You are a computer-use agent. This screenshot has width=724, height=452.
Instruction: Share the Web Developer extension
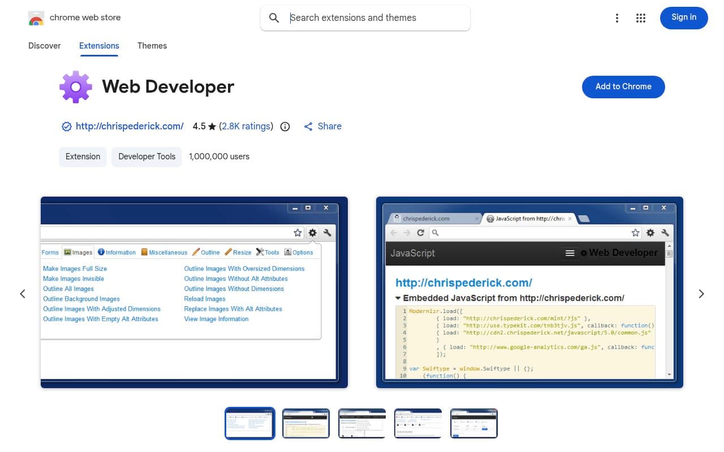coord(322,126)
